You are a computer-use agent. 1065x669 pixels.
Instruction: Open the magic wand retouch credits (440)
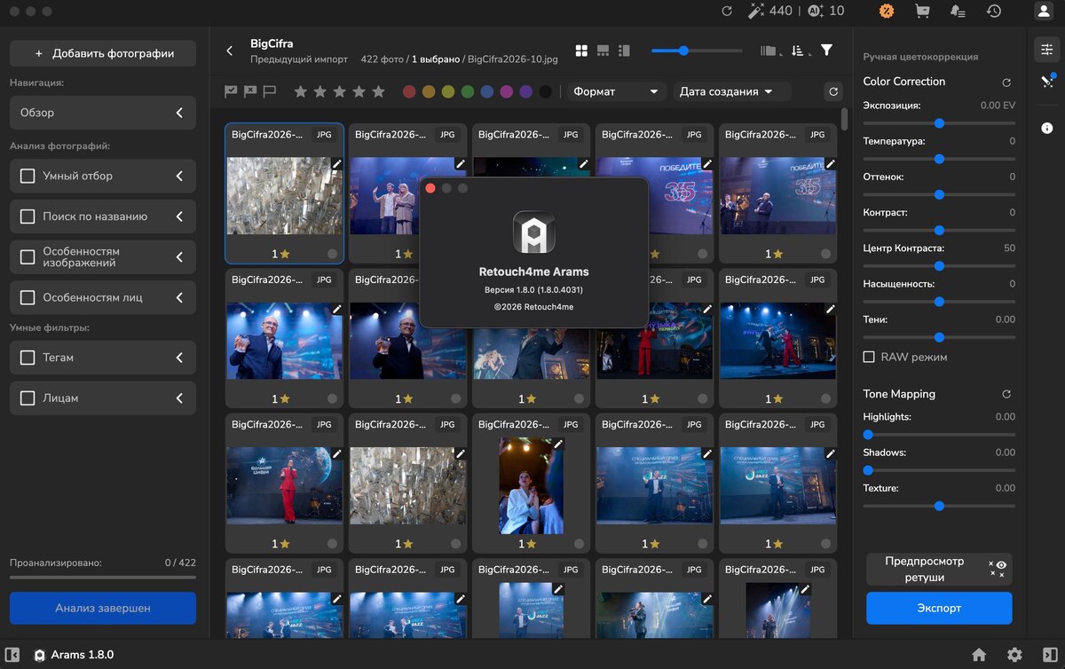pos(769,12)
